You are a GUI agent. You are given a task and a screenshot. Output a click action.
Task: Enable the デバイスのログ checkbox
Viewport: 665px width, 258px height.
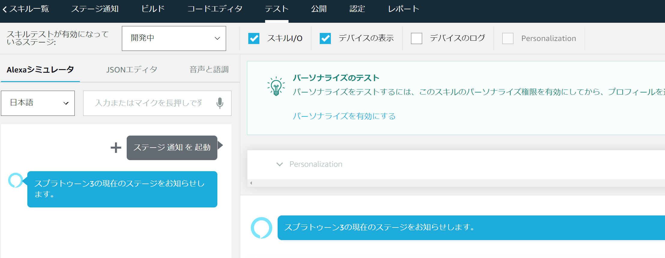pos(416,38)
